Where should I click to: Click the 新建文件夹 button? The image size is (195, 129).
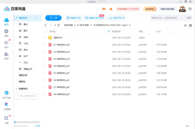74,18
